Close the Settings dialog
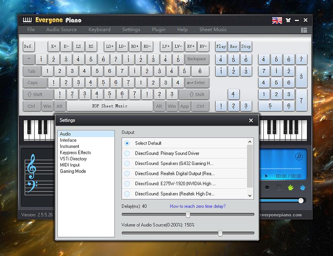Screen dimensions: 333x256 pos(251,120)
